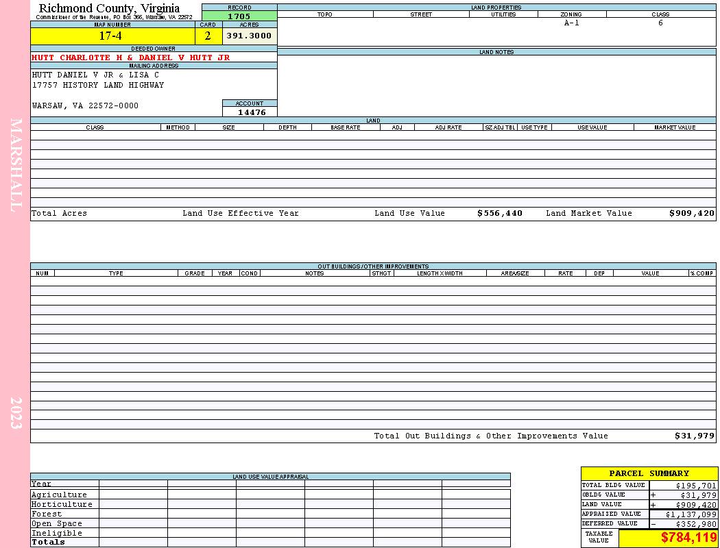Screen dimensions: 720x548
Task: Click the Forest row label
Action: tap(46, 514)
